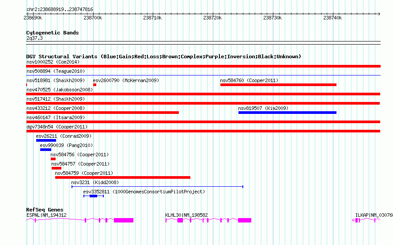
Task: Click the esv26211 (Conrad2009) blue bar
Action: [x=46, y=140]
